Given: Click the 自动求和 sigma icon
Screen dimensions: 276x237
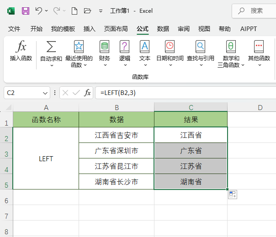Looking at the screenshot, I should [51, 47].
